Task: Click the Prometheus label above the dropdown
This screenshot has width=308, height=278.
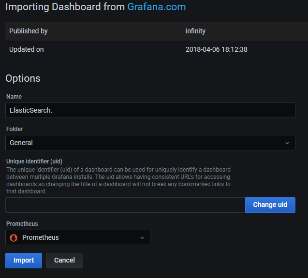Action: [22, 224]
